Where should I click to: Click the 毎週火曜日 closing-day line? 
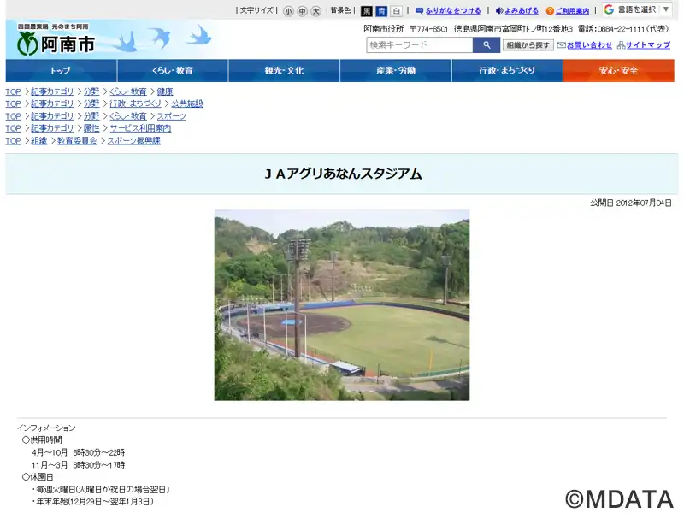tap(100, 489)
